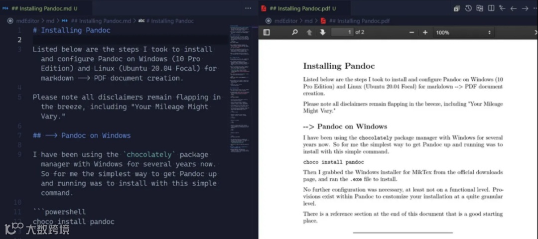
Task: Click the red PDF icon in right tab
Action: [264, 8]
